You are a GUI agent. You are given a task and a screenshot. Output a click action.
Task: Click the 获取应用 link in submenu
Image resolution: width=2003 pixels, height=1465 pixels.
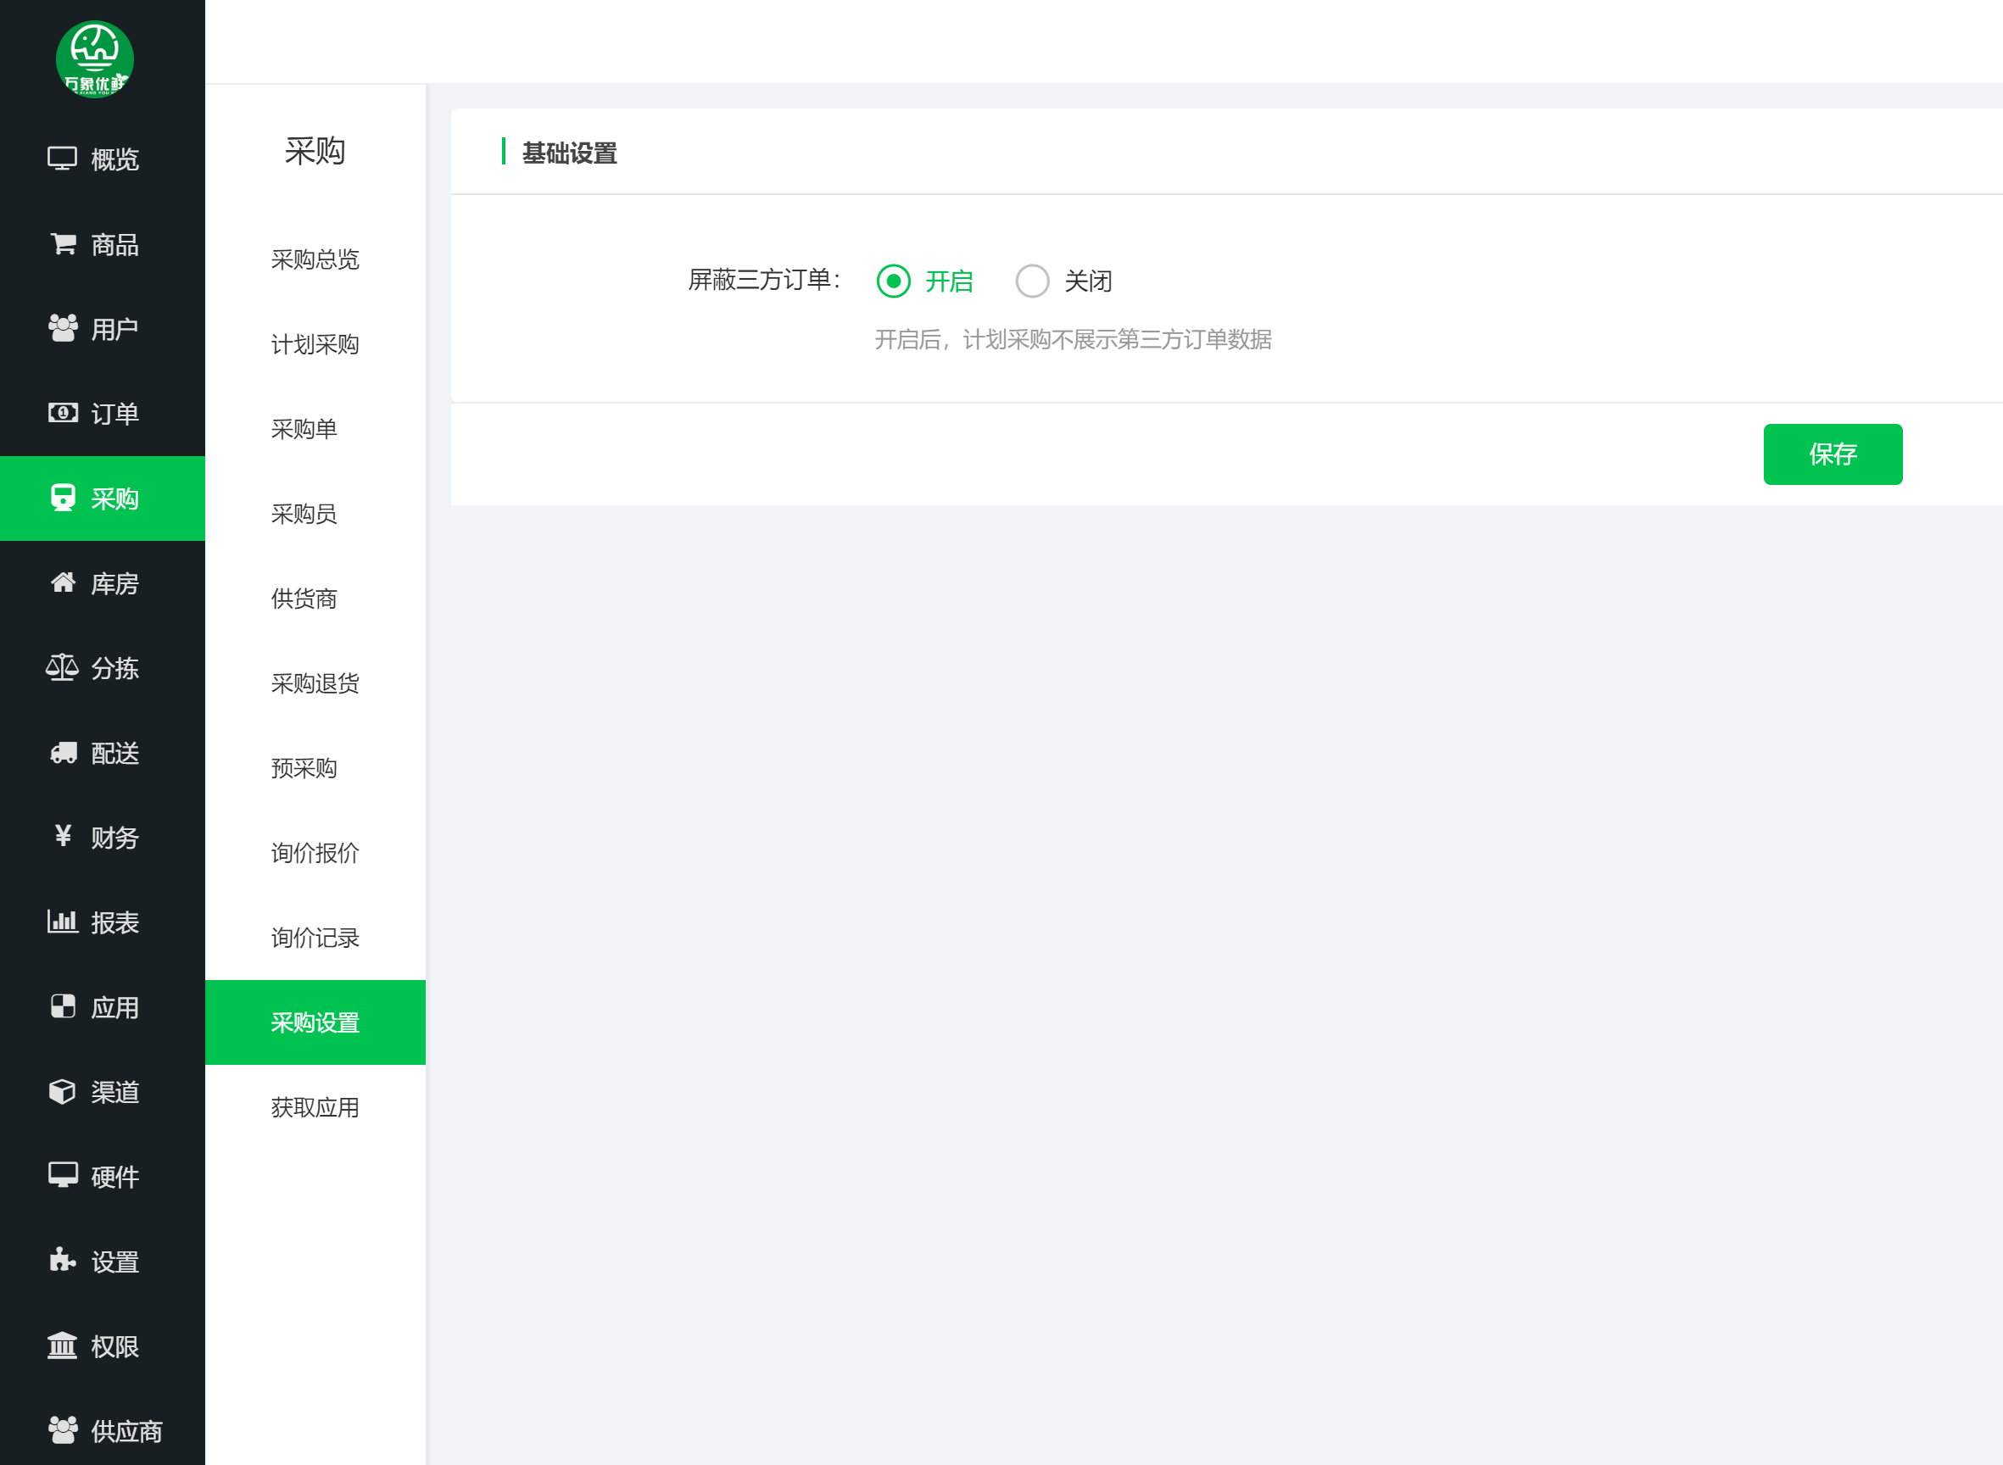315,1107
